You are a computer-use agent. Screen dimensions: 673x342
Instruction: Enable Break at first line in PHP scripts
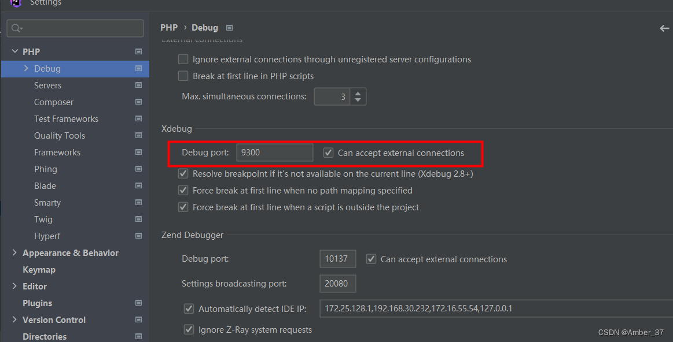click(x=183, y=76)
